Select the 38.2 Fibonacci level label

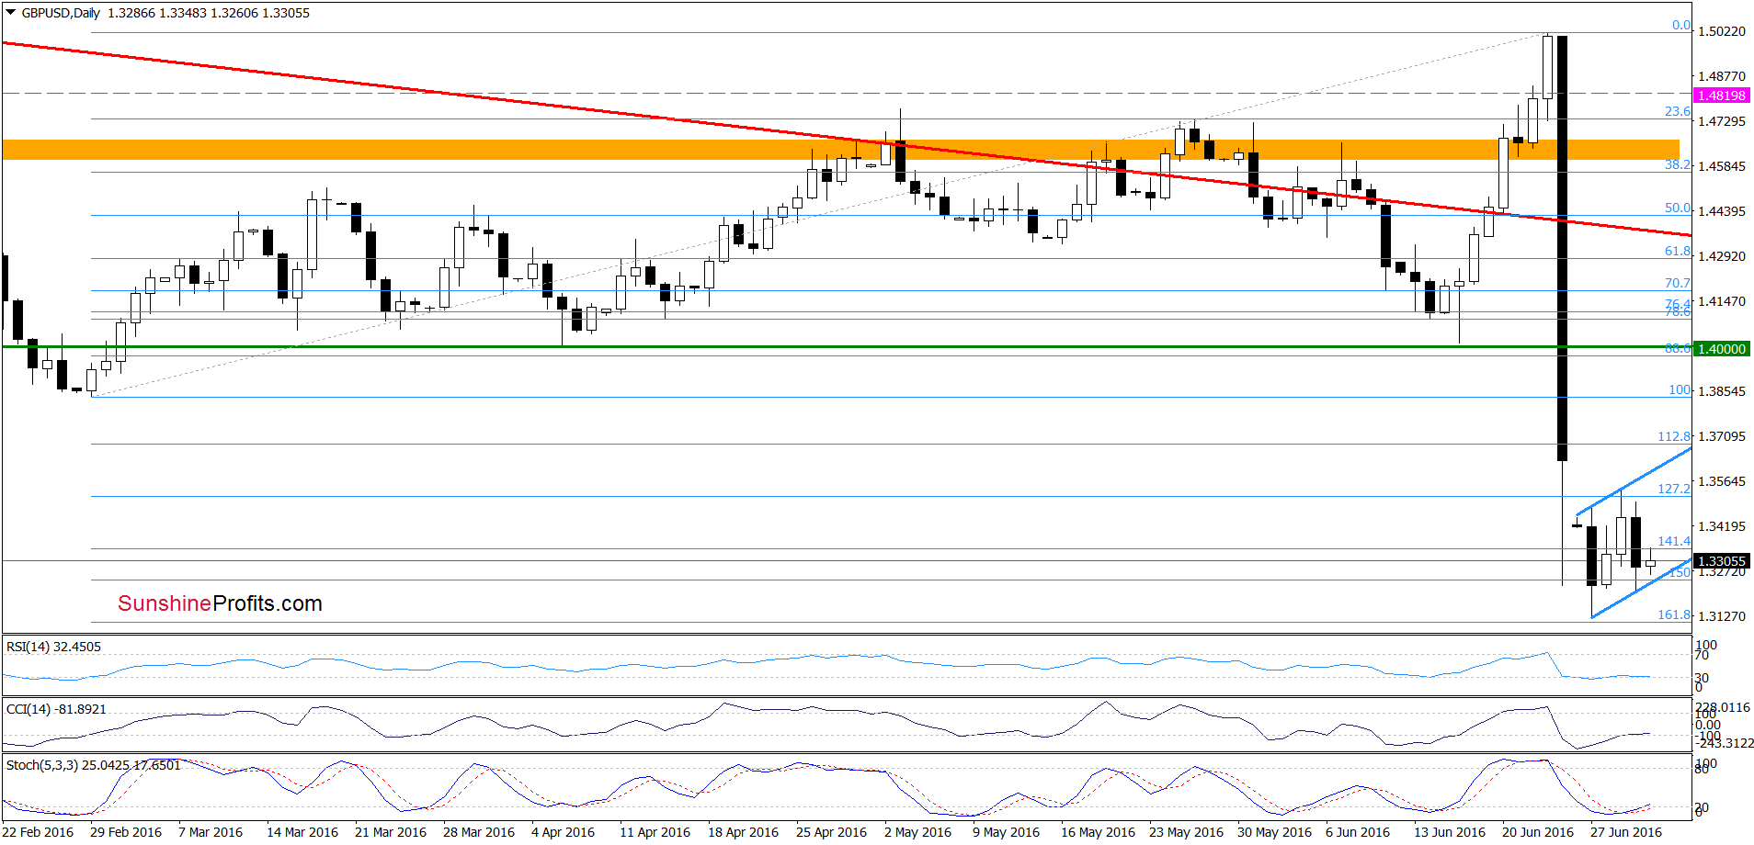click(x=1678, y=164)
